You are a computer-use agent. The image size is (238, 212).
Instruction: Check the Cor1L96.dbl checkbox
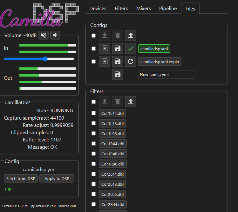point(94,134)
